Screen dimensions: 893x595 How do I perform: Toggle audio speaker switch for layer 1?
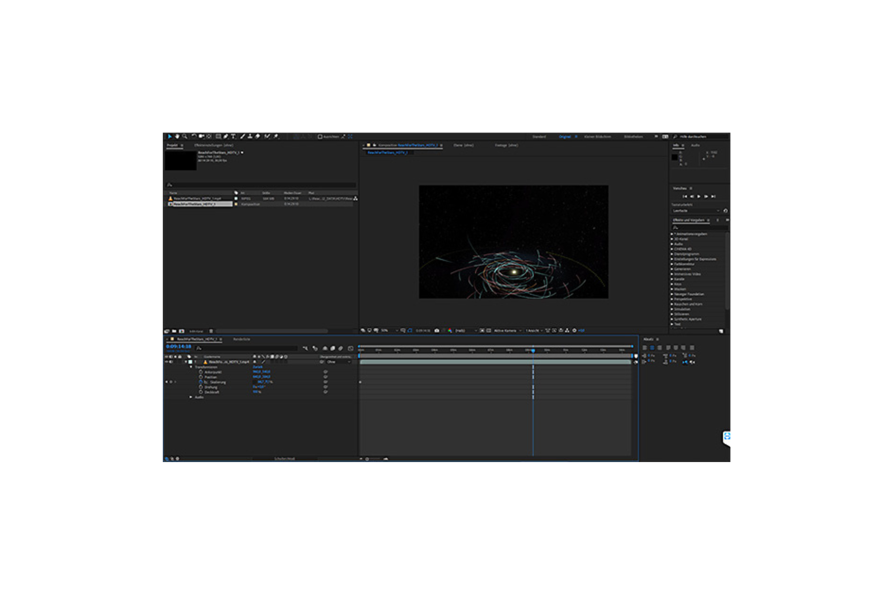(171, 362)
